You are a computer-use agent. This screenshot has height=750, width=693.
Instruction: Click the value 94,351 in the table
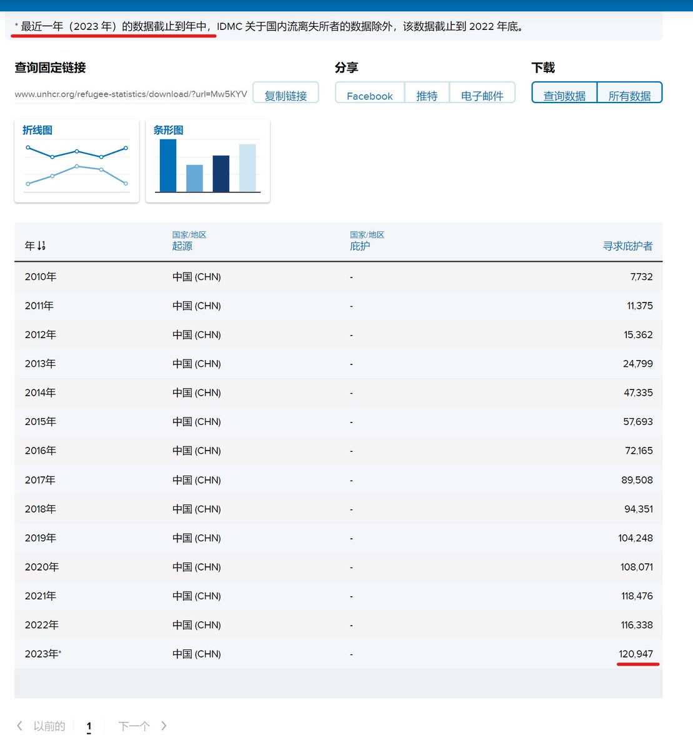pyautogui.click(x=639, y=509)
